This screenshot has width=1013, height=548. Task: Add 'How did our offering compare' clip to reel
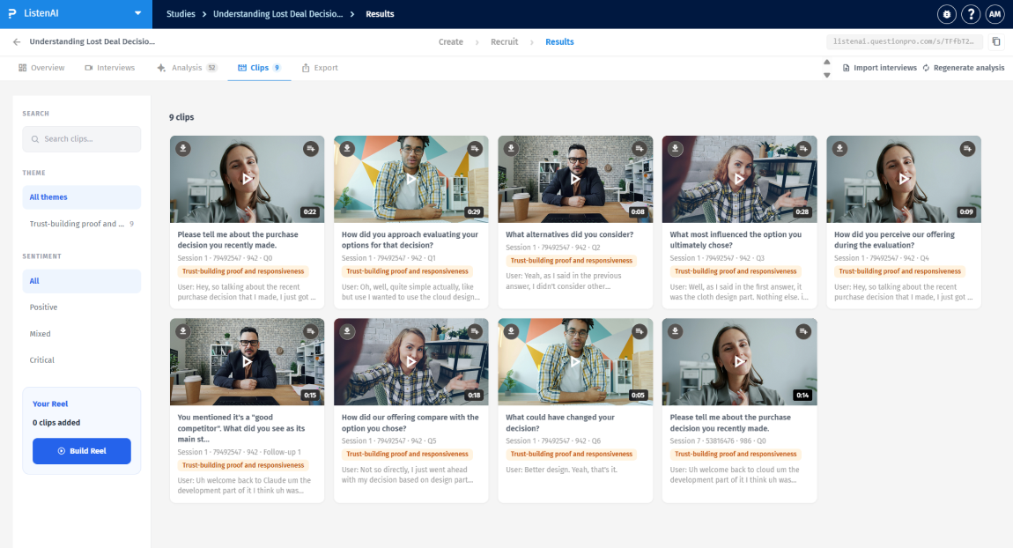coord(475,331)
